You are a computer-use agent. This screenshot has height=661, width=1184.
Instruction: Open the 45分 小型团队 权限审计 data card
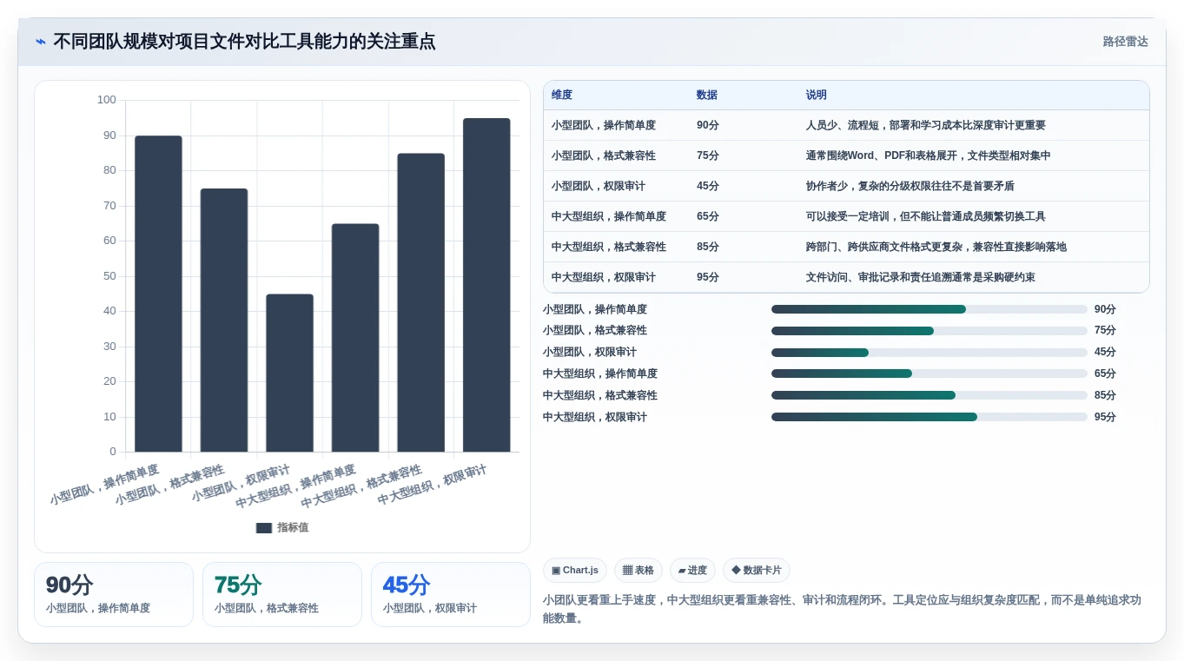click(x=451, y=594)
